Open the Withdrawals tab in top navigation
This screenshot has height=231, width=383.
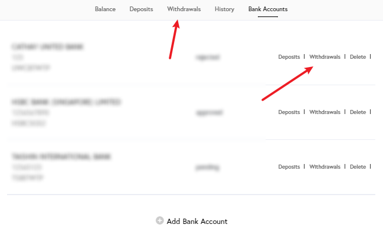coord(184,9)
